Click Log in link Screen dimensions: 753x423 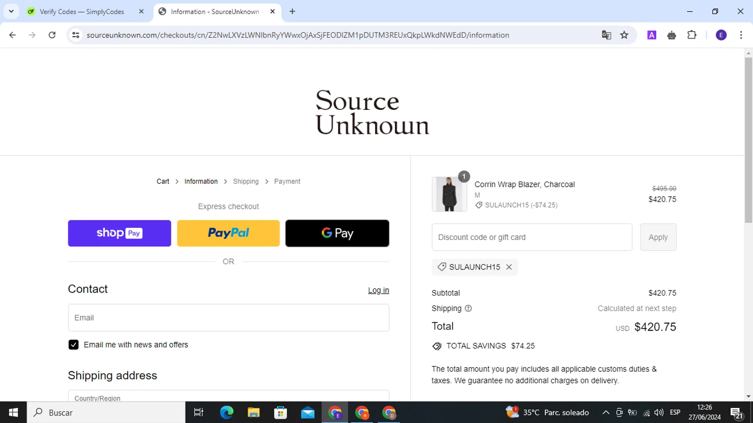point(379,291)
